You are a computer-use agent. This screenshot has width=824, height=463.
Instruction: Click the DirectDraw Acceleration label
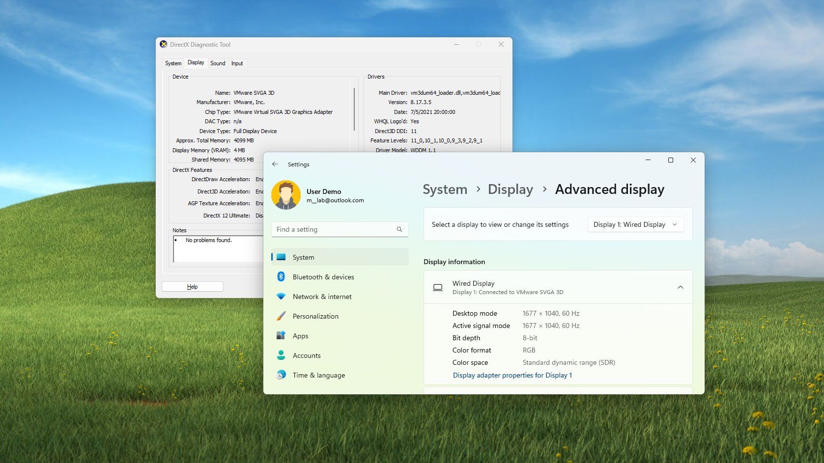pyautogui.click(x=221, y=179)
